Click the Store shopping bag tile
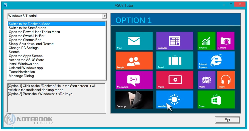The height and width of the screenshot is (131, 249). [216, 99]
